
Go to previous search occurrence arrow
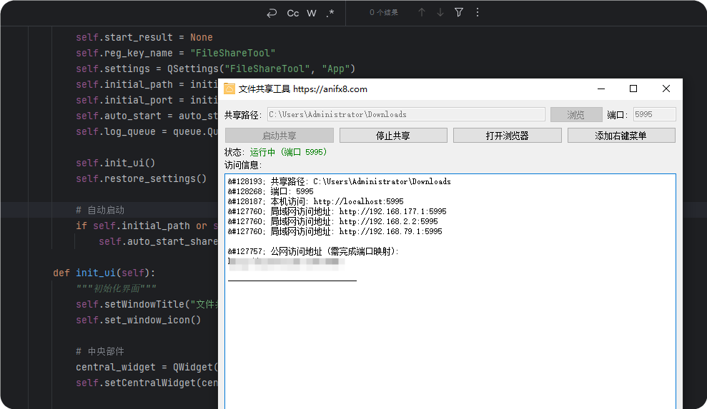tap(422, 13)
